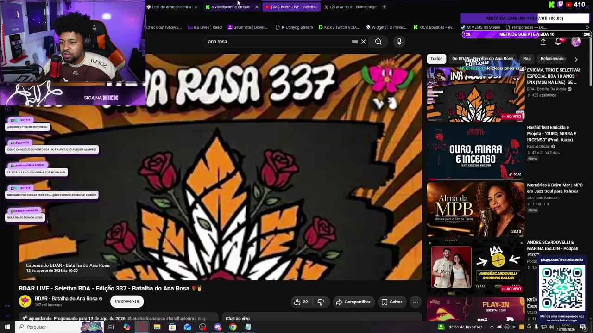Open the SaveInsta bookmark
Screen dimensions: 593x333
(x=248, y=27)
